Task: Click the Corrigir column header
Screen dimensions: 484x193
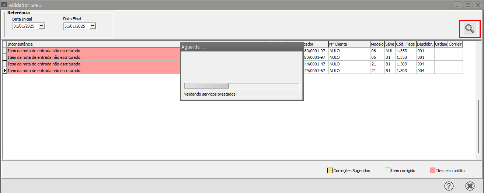Action: [x=455, y=44]
